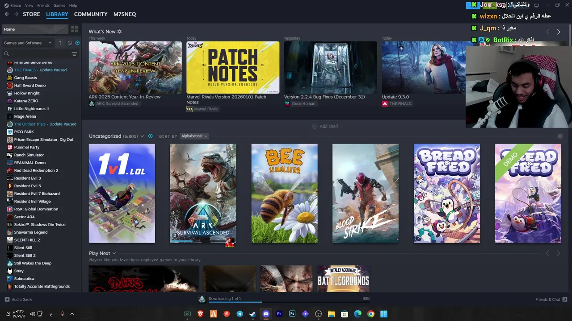Click the PICO PARK game icon

click(10, 132)
